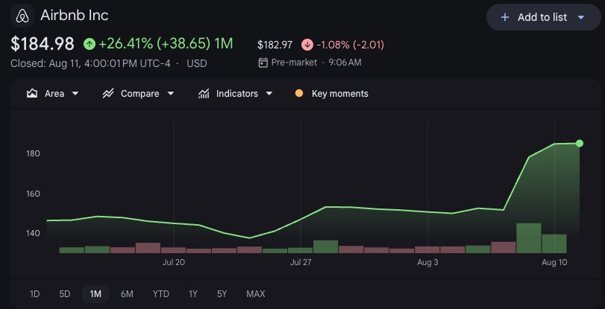
Task: Toggle the Key moments orange dot
Action: (299, 93)
